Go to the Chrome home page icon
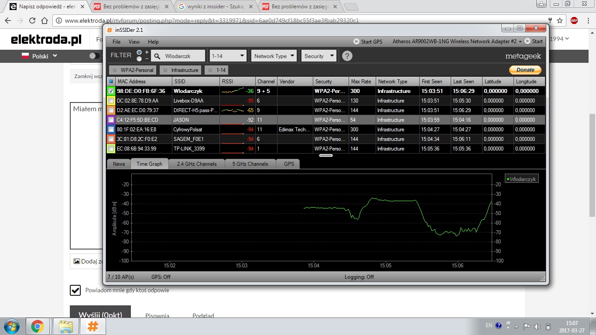 [x=45, y=21]
